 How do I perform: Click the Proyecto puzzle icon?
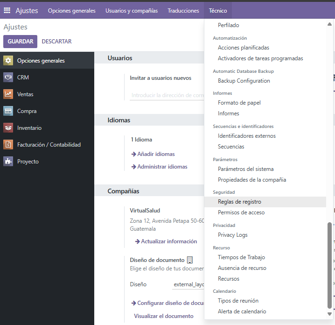coord(8,162)
